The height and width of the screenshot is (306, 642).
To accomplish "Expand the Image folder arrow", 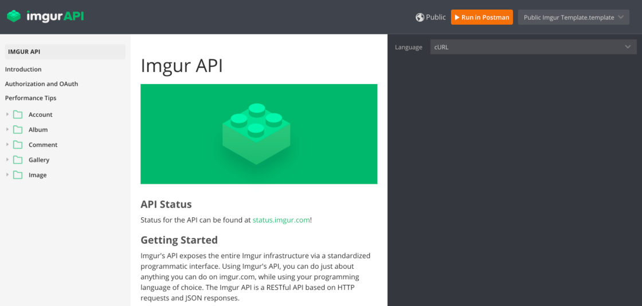I will pos(7,175).
